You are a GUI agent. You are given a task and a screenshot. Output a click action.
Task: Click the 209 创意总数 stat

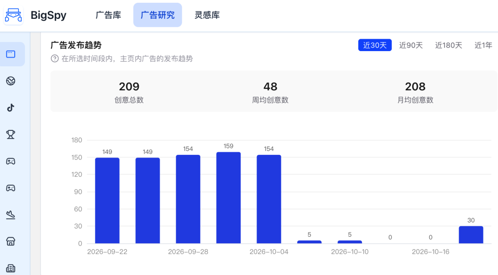(129, 92)
